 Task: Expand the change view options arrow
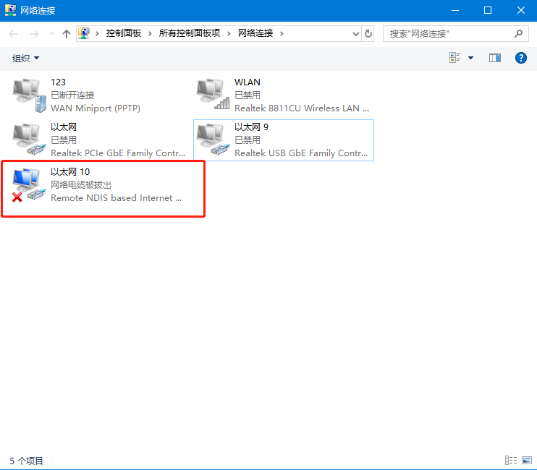471,58
